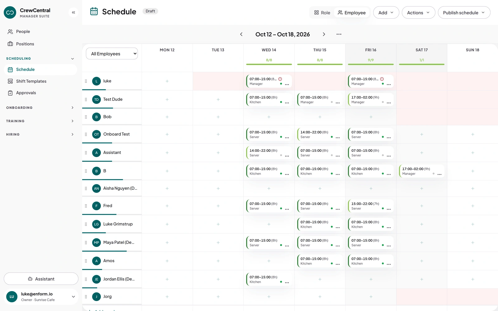Click the Draft status badge

(150, 11)
